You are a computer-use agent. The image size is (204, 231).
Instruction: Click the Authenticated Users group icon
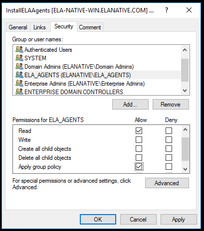19,49
